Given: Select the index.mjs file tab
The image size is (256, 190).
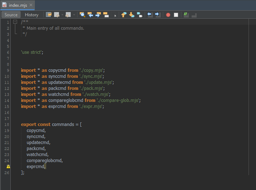Looking at the screenshot, I should point(17,5).
